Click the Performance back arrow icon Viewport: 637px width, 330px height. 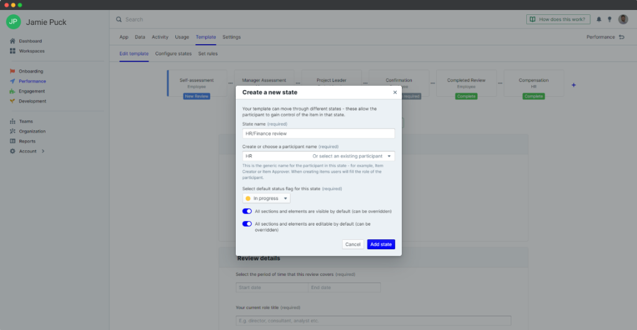[x=621, y=37]
